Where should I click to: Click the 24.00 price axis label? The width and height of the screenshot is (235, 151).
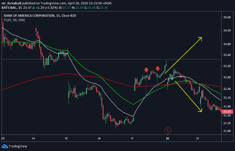point(227,44)
